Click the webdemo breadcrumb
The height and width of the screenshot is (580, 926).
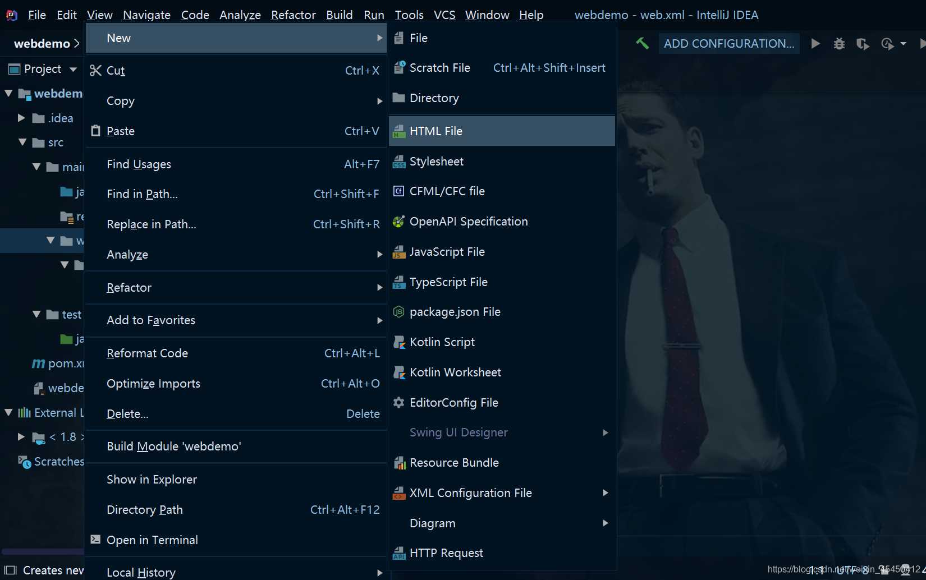click(x=42, y=43)
